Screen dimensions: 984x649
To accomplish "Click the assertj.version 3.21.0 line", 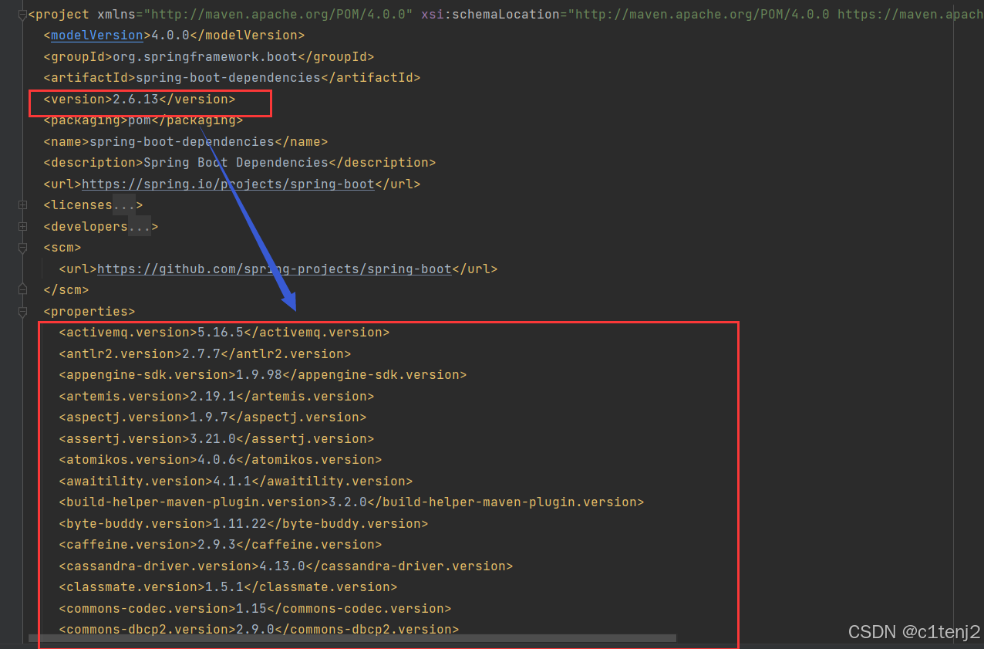I will pos(217,439).
